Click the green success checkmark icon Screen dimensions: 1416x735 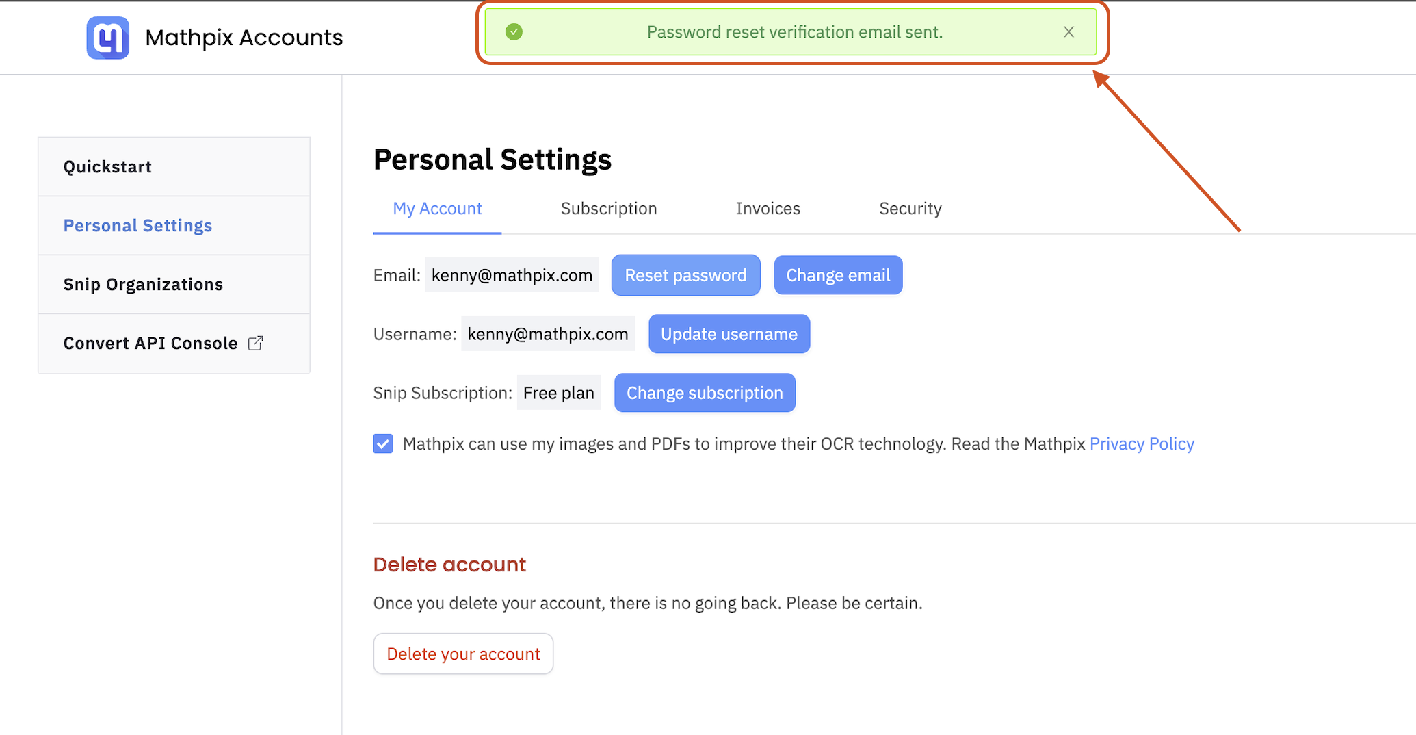pyautogui.click(x=514, y=32)
